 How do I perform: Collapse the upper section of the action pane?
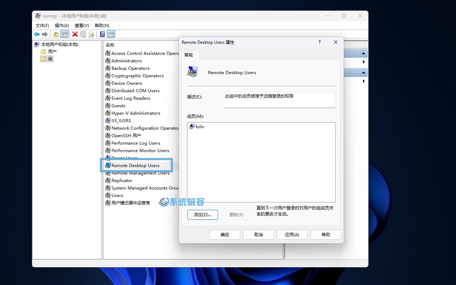point(363,53)
